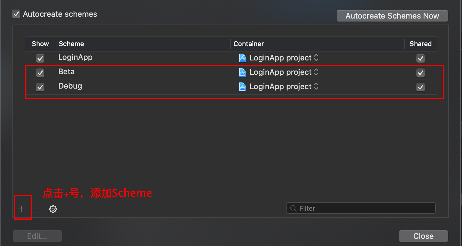Uncheck Show for the Beta scheme
This screenshot has width=462, height=246.
[40, 72]
